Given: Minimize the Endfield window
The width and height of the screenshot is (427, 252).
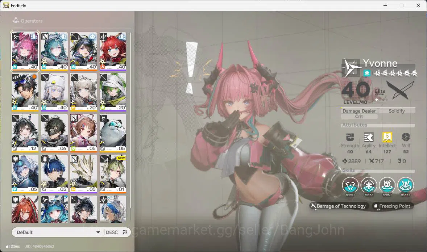Looking at the screenshot, I should coord(385,5).
